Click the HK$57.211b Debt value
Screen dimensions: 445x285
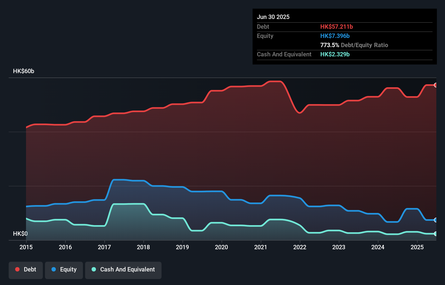(x=337, y=27)
